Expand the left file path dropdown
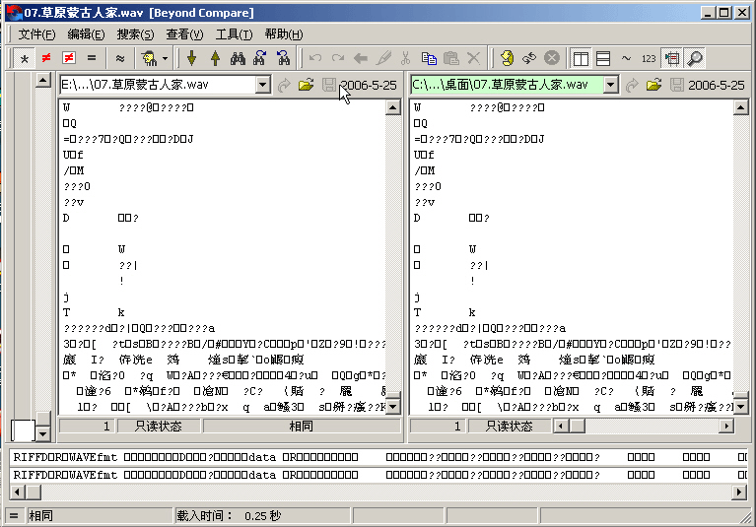Screen dimensions: 756x527 263,85
